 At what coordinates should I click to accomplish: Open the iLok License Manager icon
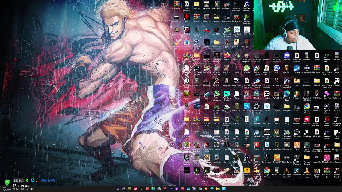[197, 70]
